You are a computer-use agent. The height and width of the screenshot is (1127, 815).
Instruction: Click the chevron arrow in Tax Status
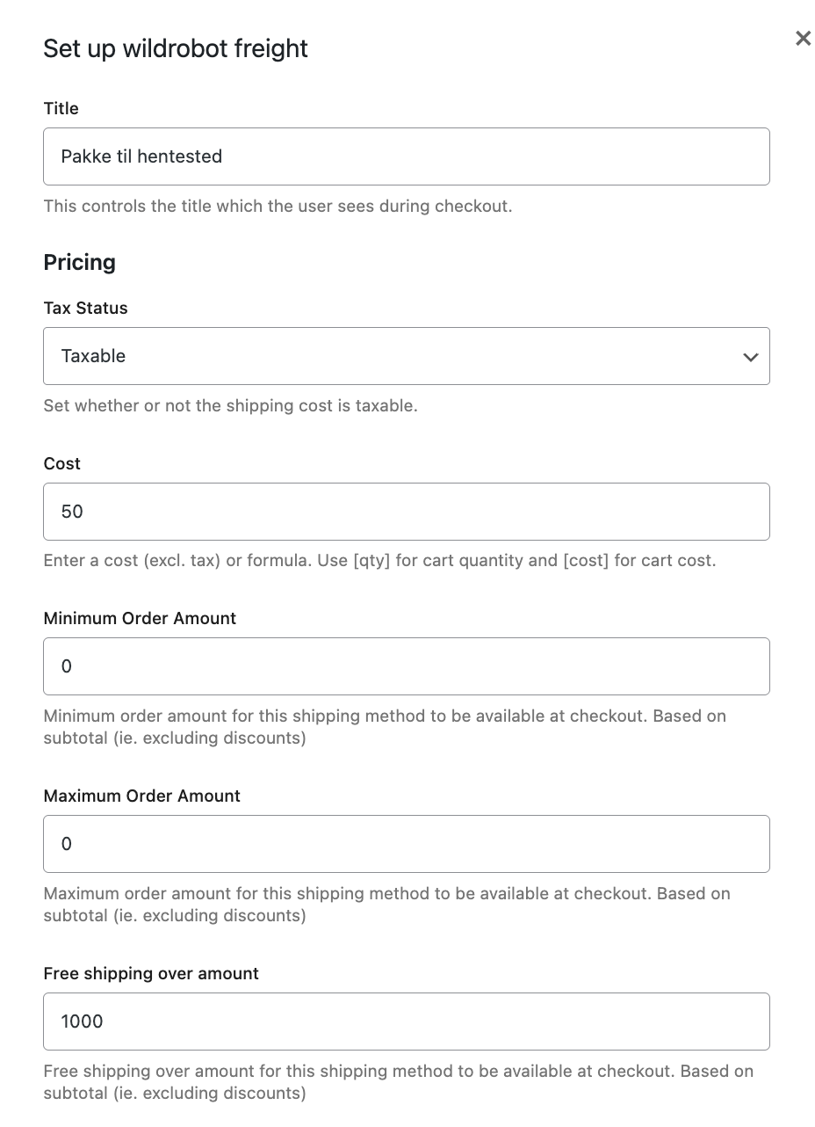tap(750, 357)
